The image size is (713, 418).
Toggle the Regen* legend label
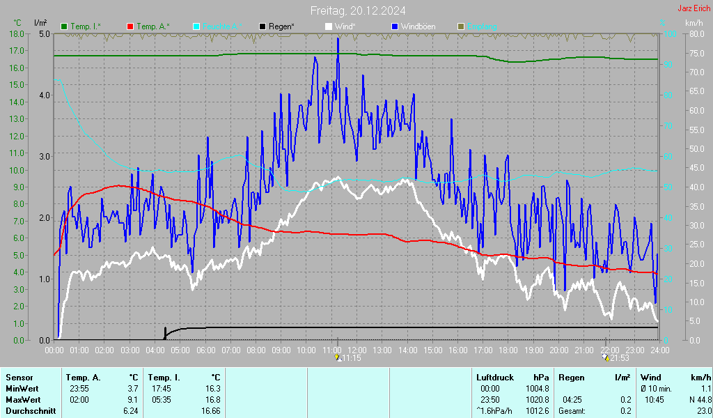coord(282,26)
